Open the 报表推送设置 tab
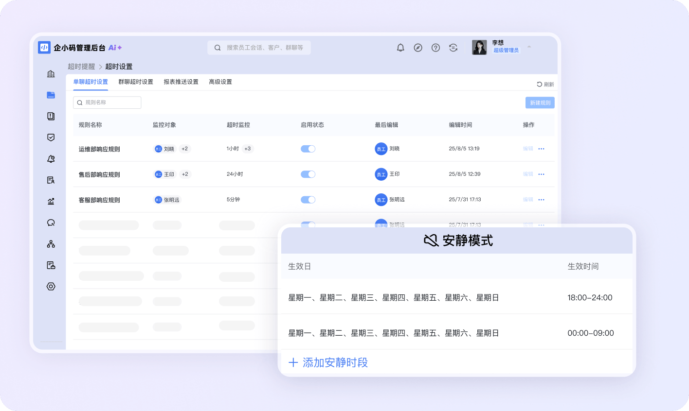 click(x=181, y=82)
